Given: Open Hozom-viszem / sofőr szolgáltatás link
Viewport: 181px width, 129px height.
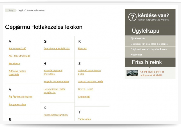Looking at the screenshot, I should [x=54, y=91].
